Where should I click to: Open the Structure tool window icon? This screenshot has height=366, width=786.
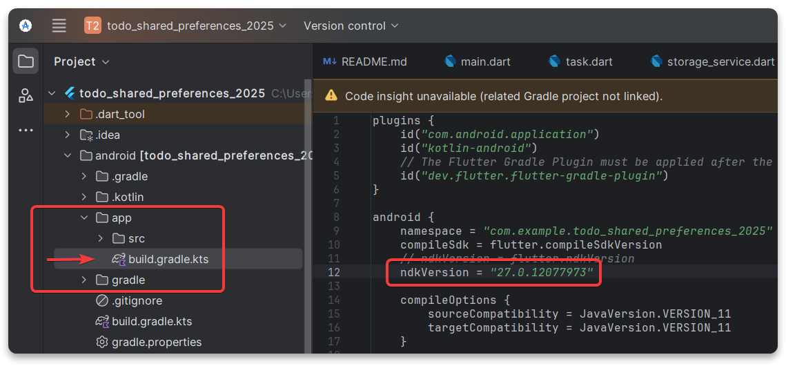tap(26, 95)
